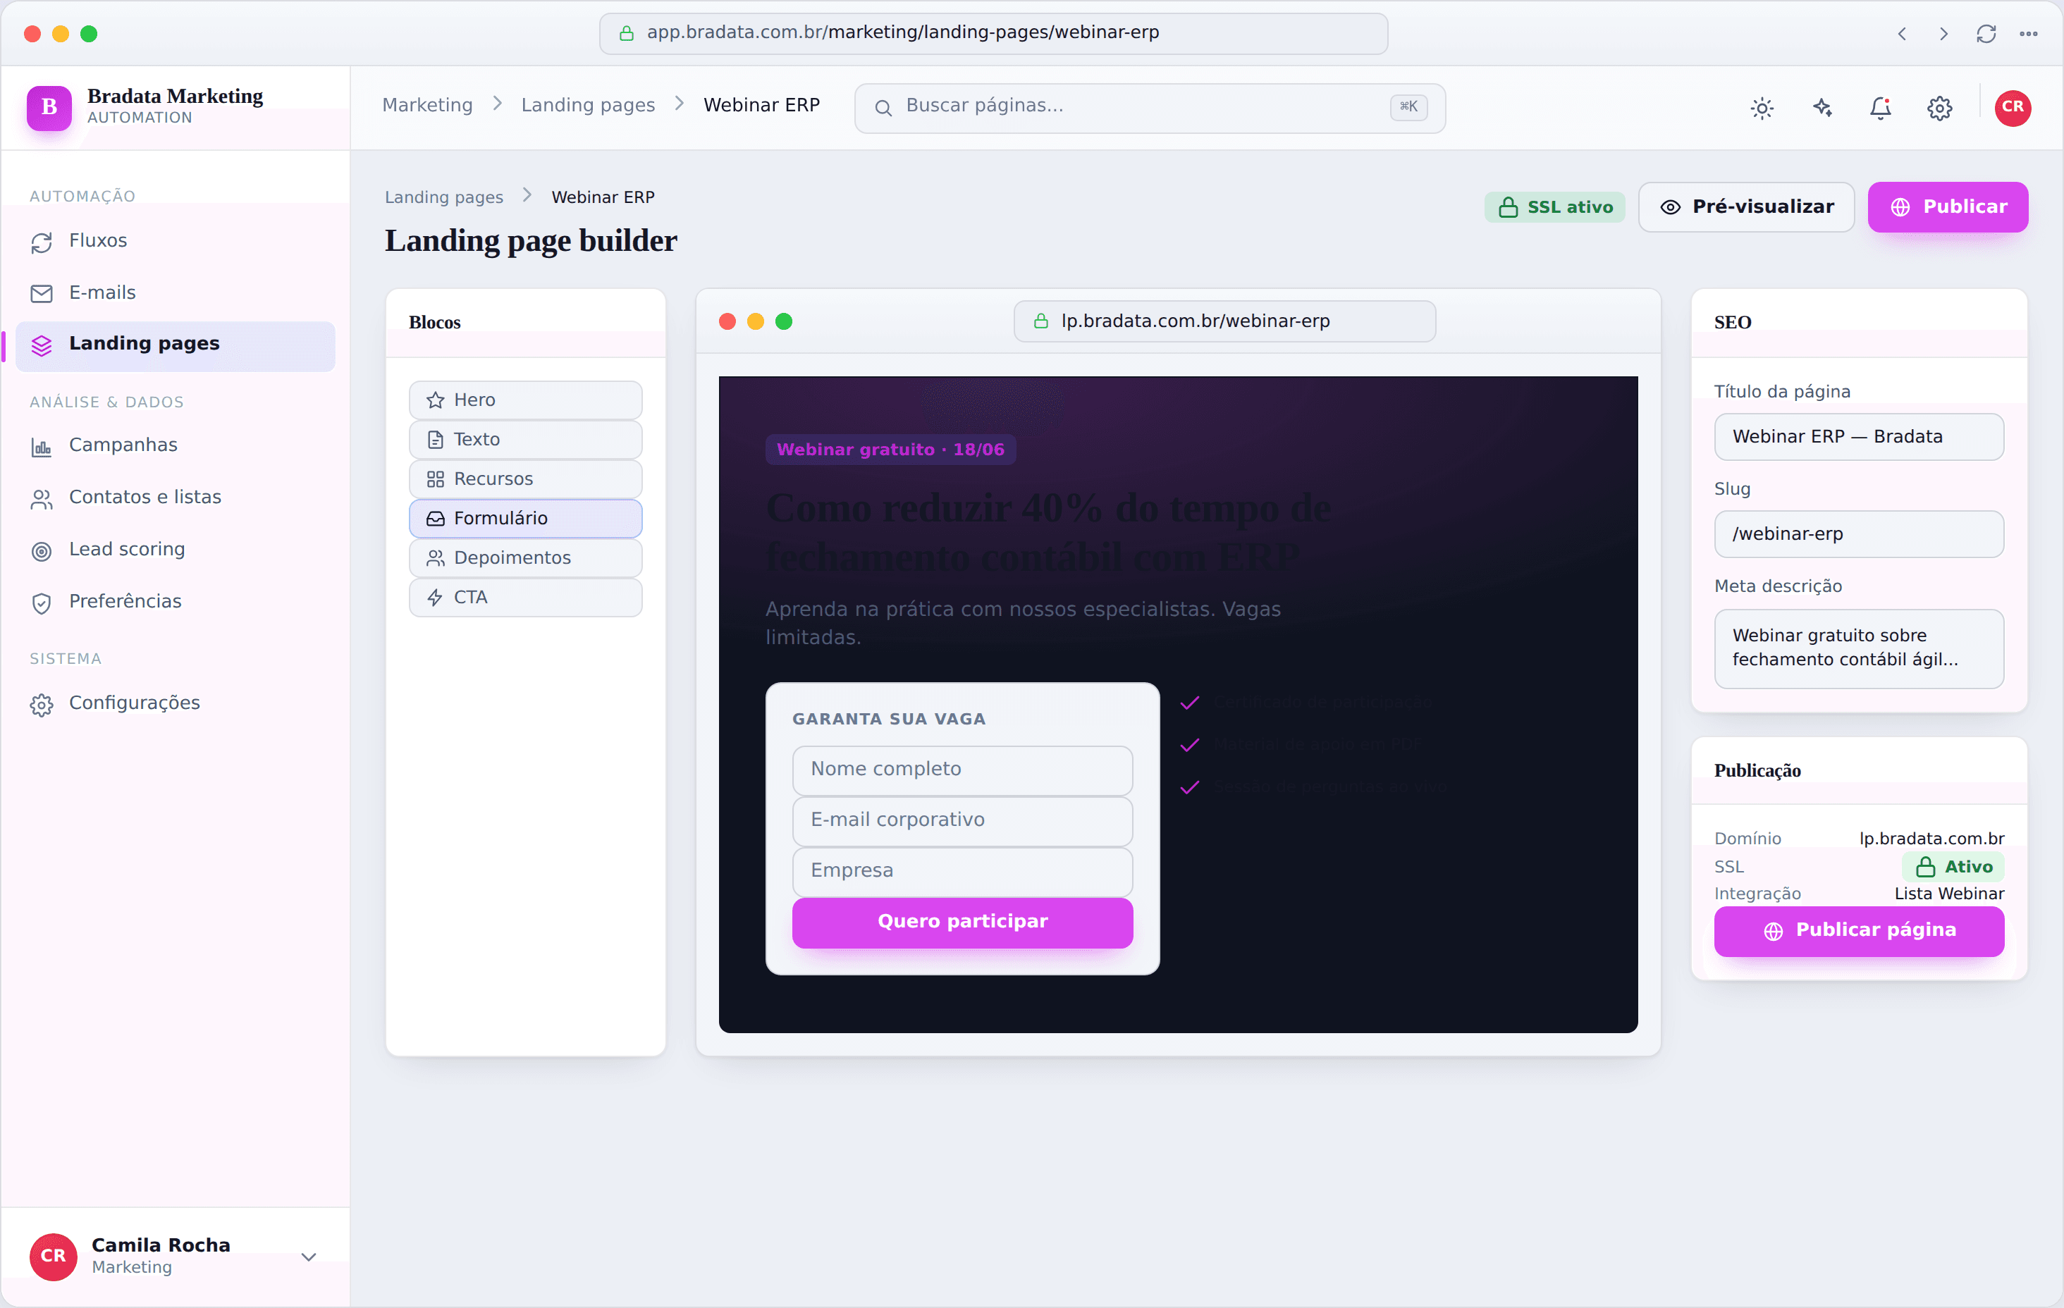This screenshot has width=2064, height=1308.
Task: Open Contatos e listas in sidebar
Action: (175, 498)
